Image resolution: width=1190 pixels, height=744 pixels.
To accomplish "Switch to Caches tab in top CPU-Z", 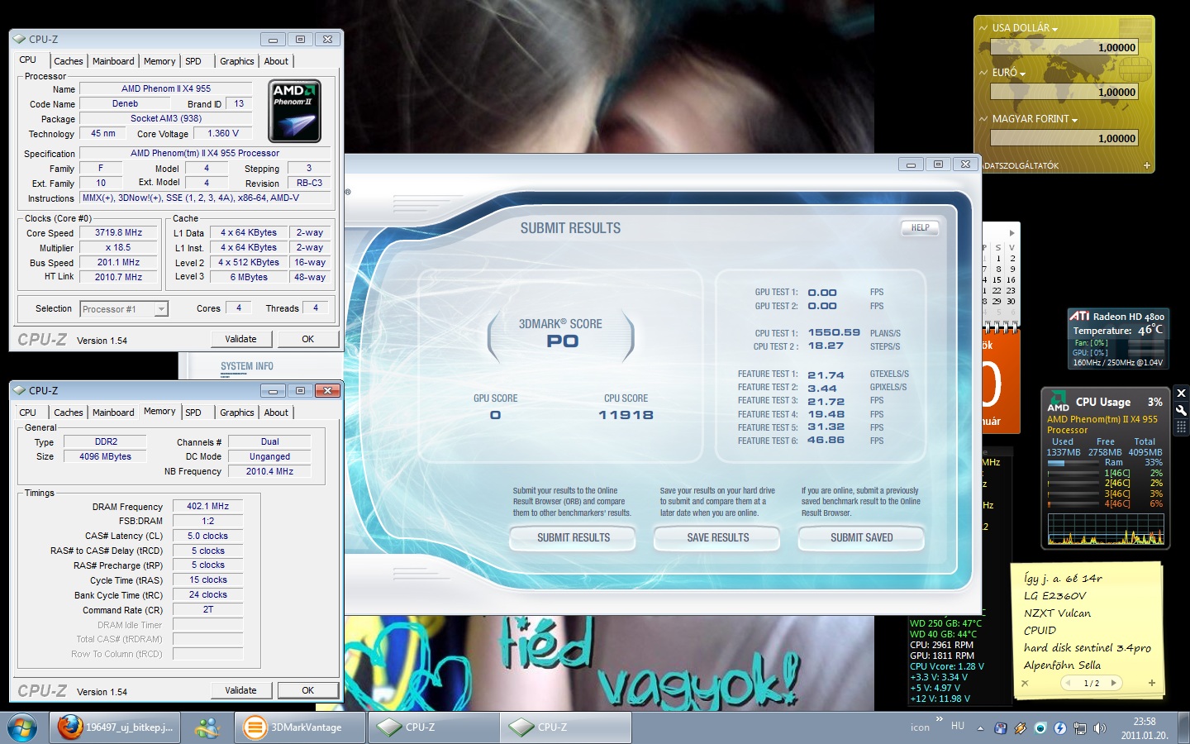I will point(69,61).
